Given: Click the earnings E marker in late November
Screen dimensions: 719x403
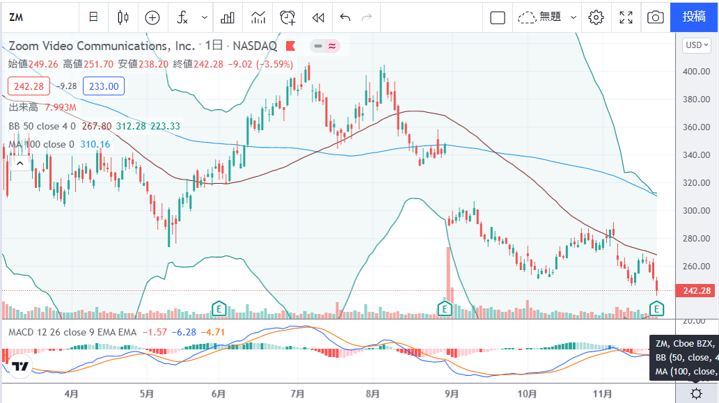Looking at the screenshot, I should [656, 309].
